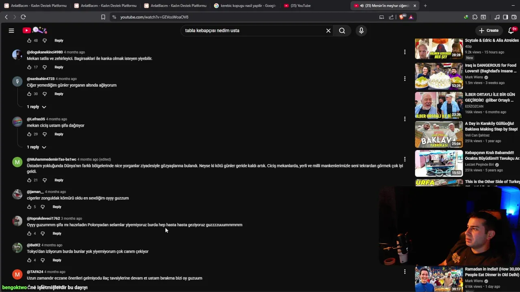The image size is (520, 292).
Task: Like the comment by @dogukanekinci4980
Action: 29,67
